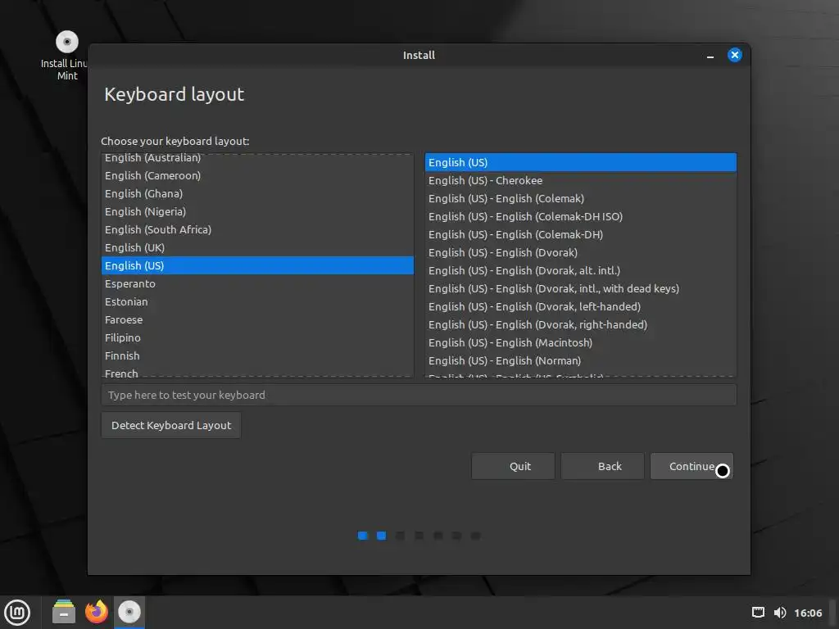Screen dimensions: 839x629
Task: Choose the Cherokee variant
Action: (x=581, y=181)
